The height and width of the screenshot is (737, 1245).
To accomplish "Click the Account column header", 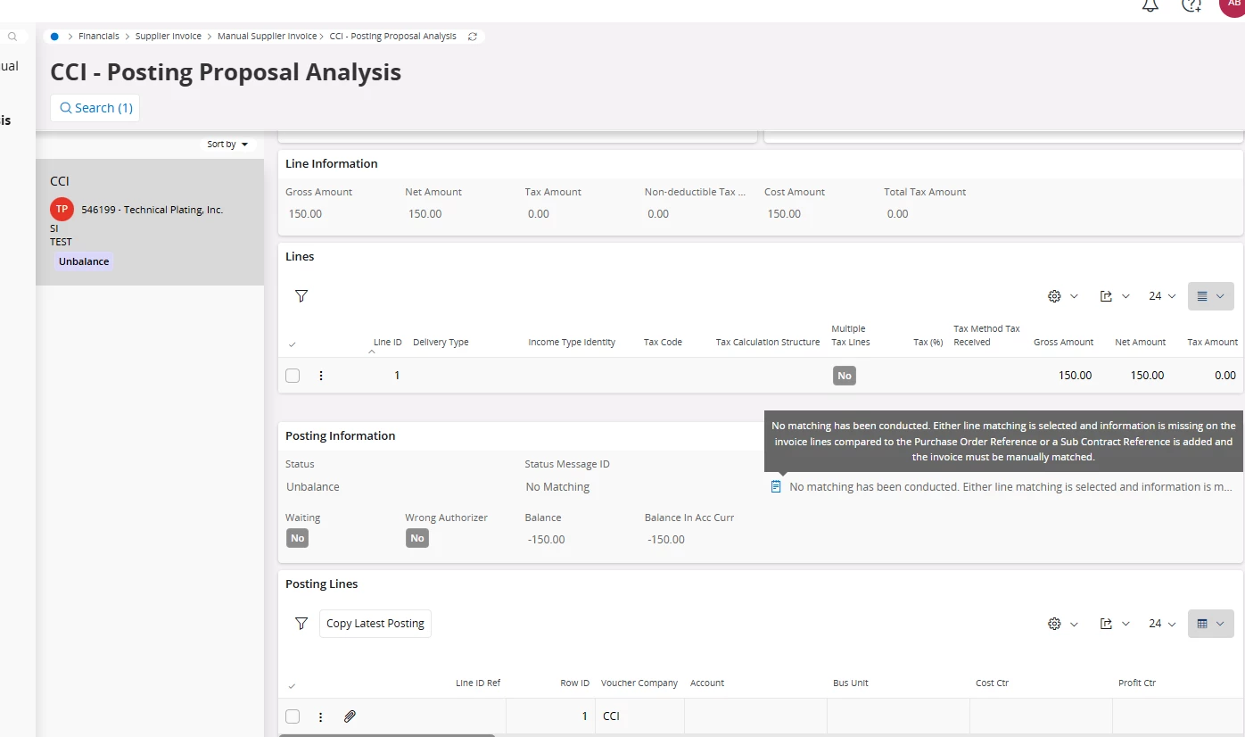I will [707, 683].
